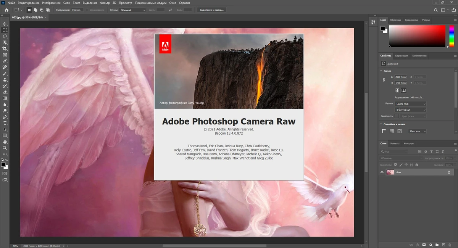The width and height of the screenshot is (458, 248).
Task: Add a layer mask from Layers panel footer
Action: (424, 245)
